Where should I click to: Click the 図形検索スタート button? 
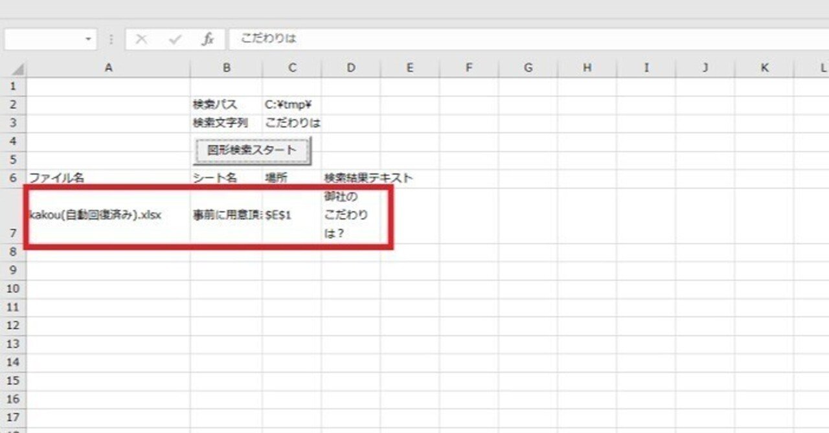(x=251, y=150)
